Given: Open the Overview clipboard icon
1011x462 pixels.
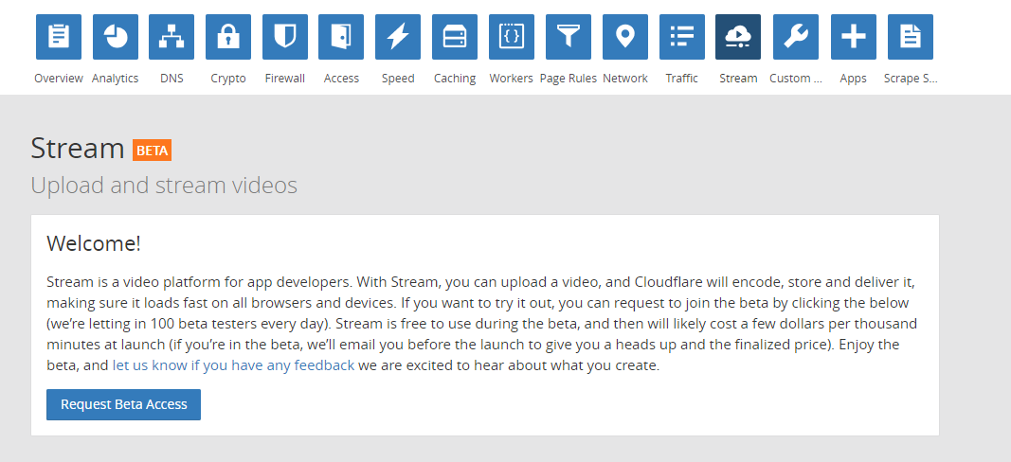Looking at the screenshot, I should pos(59,37).
